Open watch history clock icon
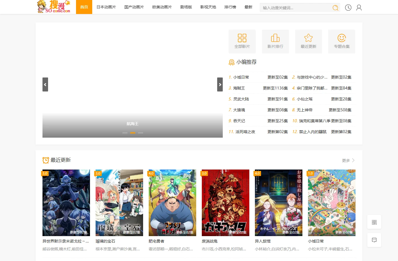The height and width of the screenshot is (261, 398). [x=348, y=8]
